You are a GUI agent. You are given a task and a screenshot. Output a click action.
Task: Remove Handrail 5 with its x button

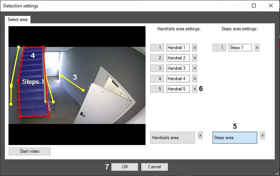[195, 89]
